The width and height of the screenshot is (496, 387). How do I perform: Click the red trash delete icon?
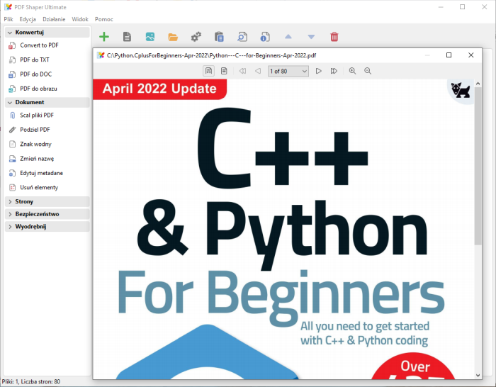pos(334,37)
